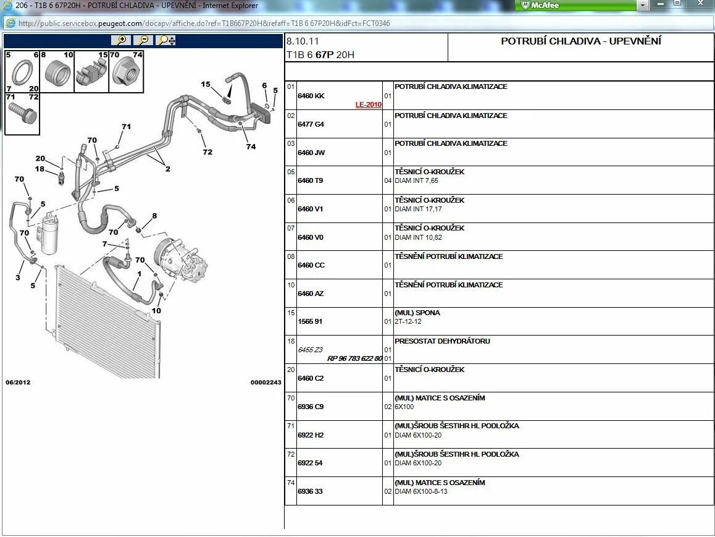The width and height of the screenshot is (715, 537).
Task: Click the flange nut thumbnail labeled 70 74
Action: (127, 72)
